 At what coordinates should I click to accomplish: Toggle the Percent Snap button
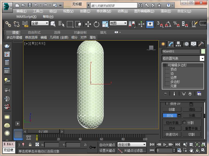tap(177, 24)
